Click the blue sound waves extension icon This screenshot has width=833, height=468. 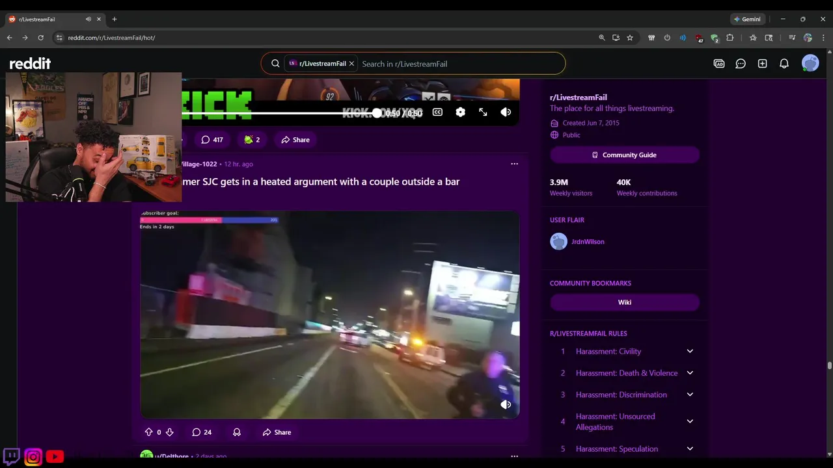(683, 38)
